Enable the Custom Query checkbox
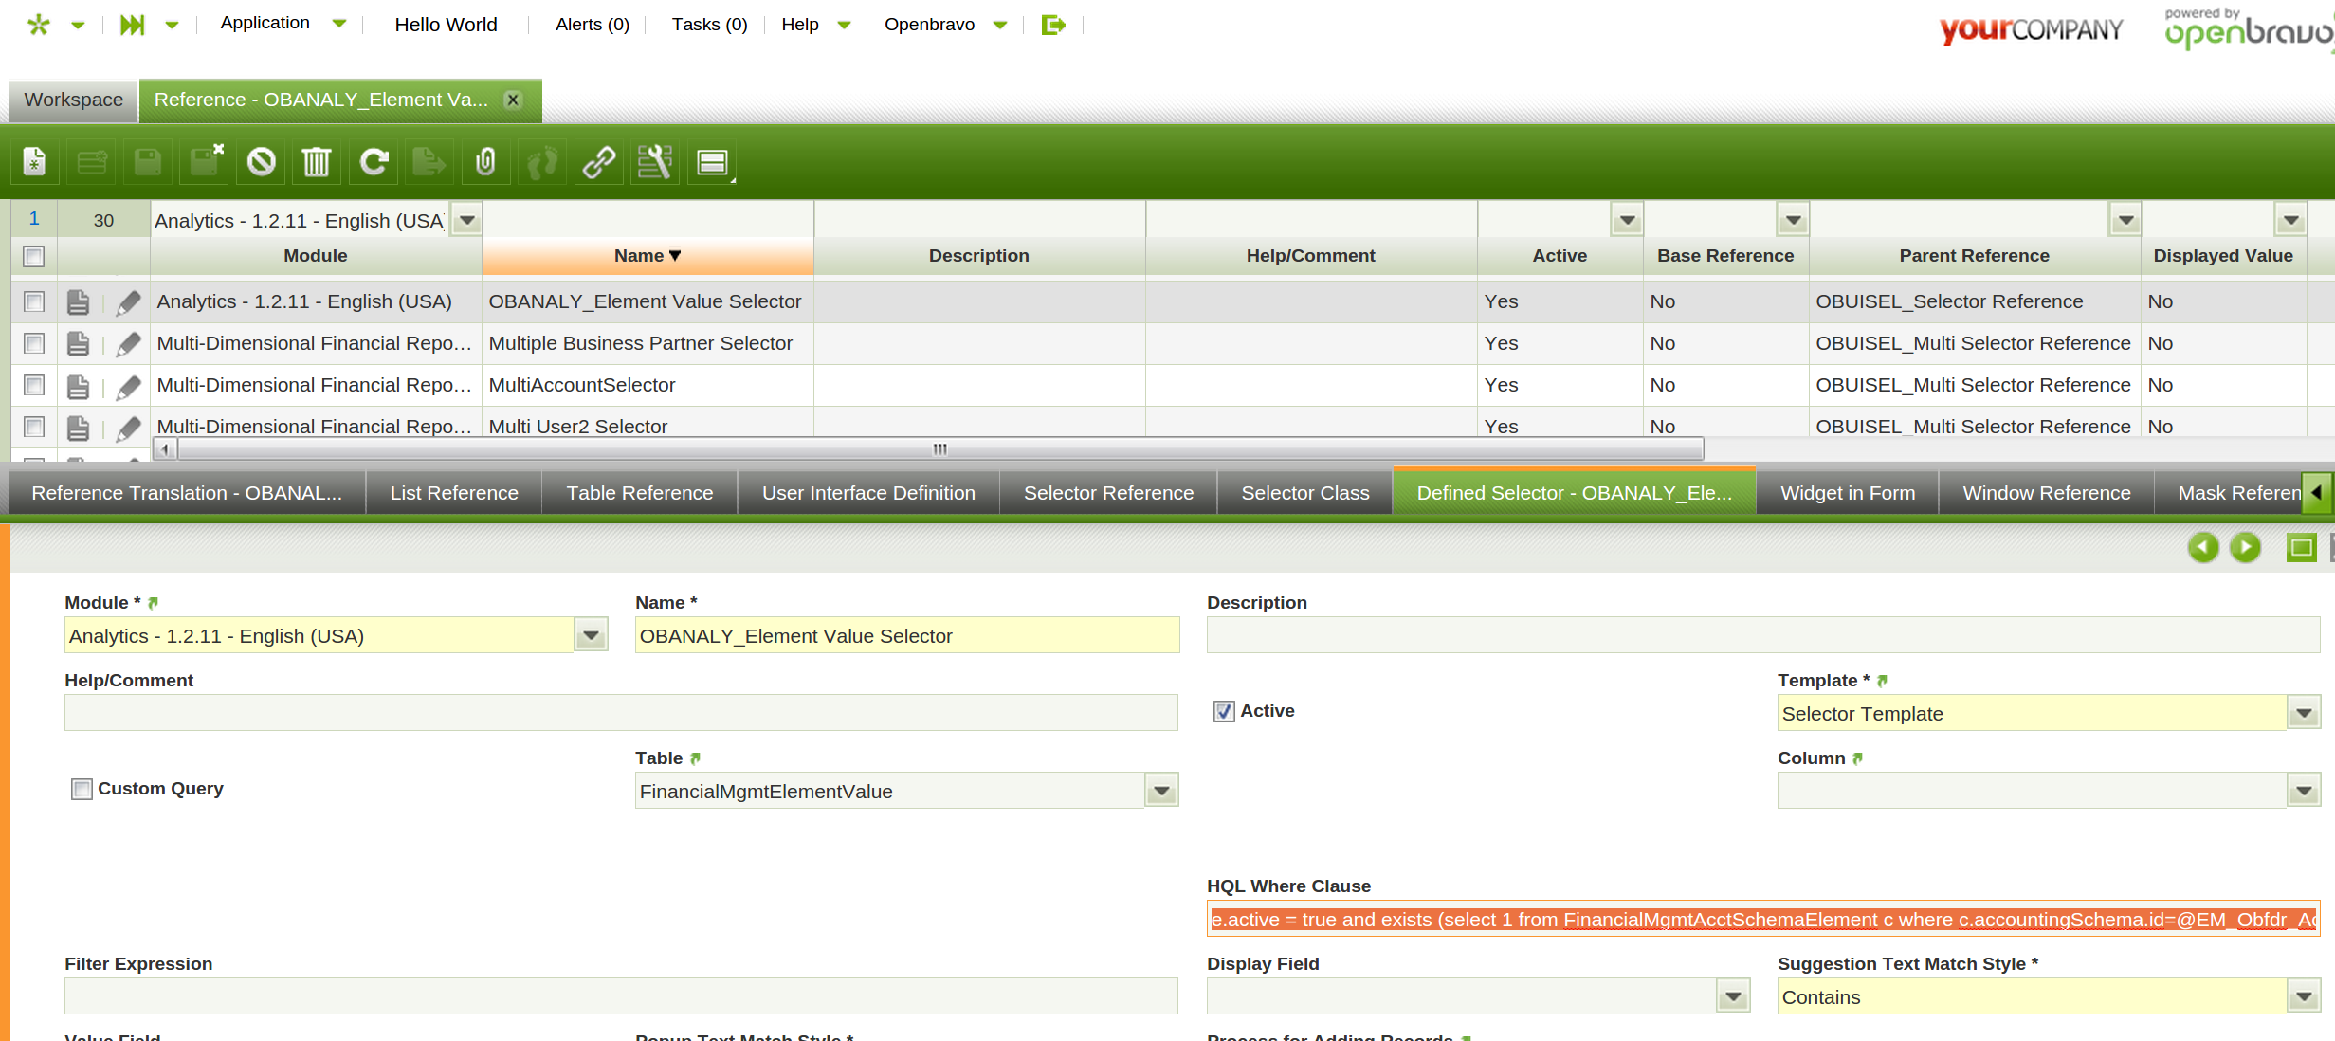This screenshot has height=1041, width=2335. 82,789
